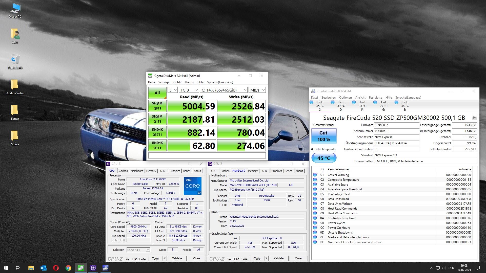Switch to CPU-Z taskbar icon

click(93, 268)
